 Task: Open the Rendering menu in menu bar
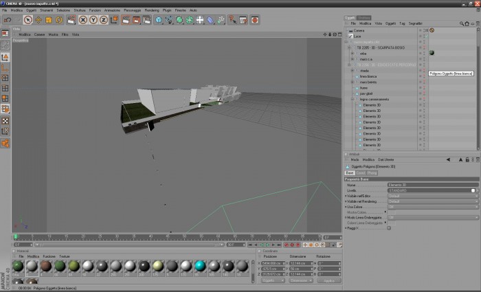tap(152, 10)
